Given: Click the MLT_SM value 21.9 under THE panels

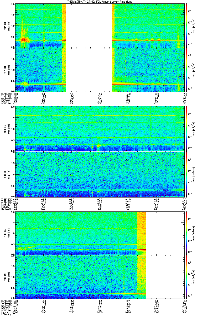Looking at the screenshot, I should click(x=184, y=309).
